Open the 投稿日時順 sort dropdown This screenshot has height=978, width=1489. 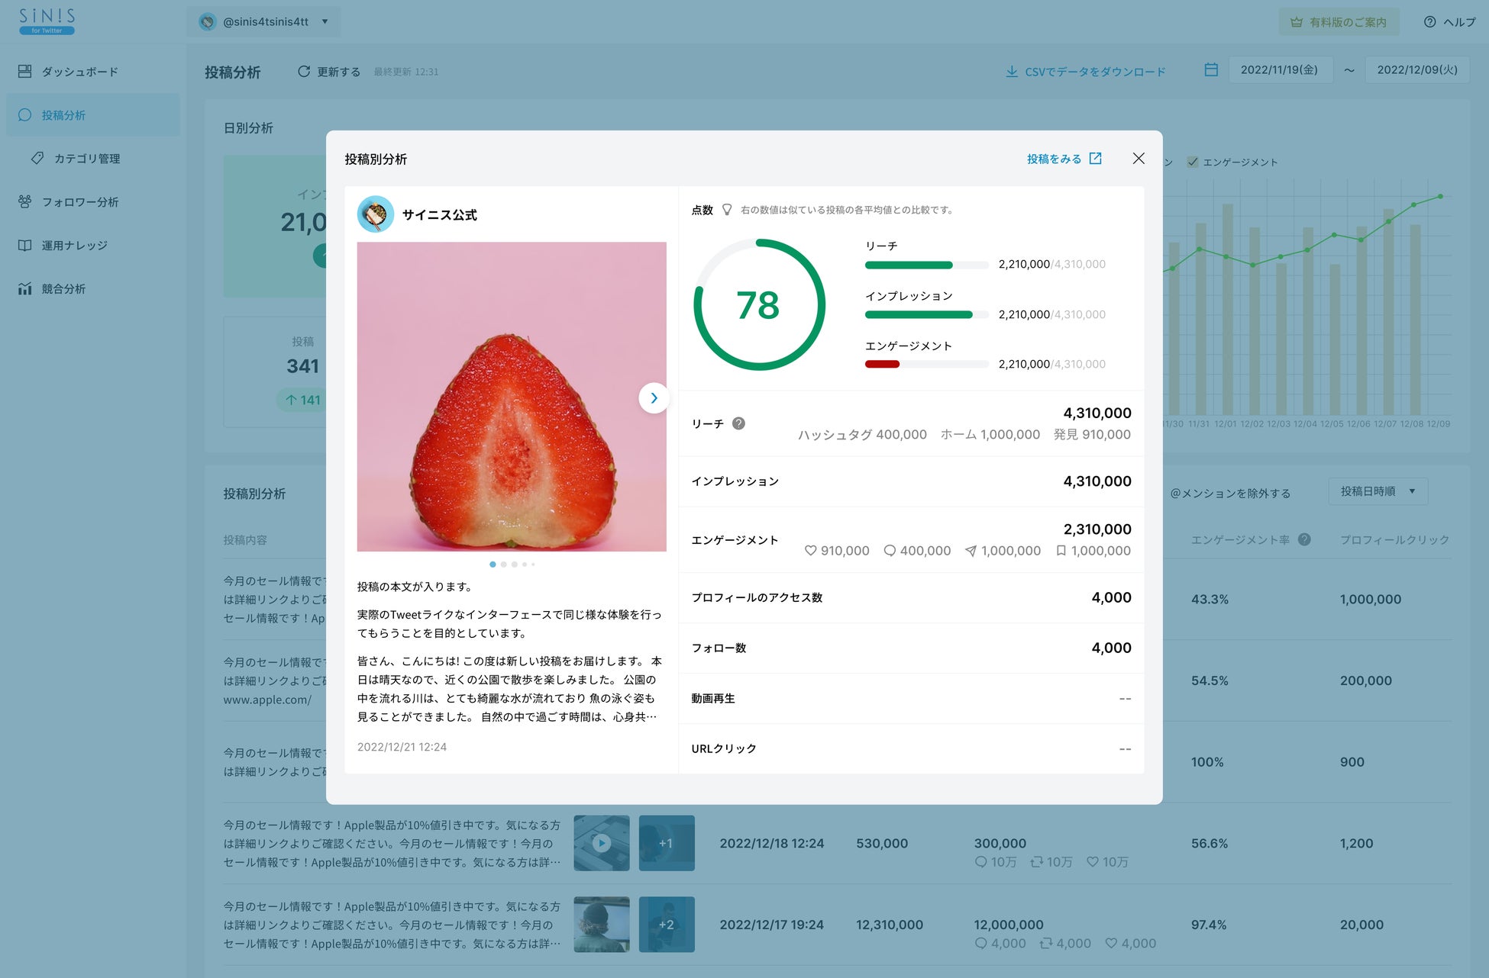click(1378, 491)
